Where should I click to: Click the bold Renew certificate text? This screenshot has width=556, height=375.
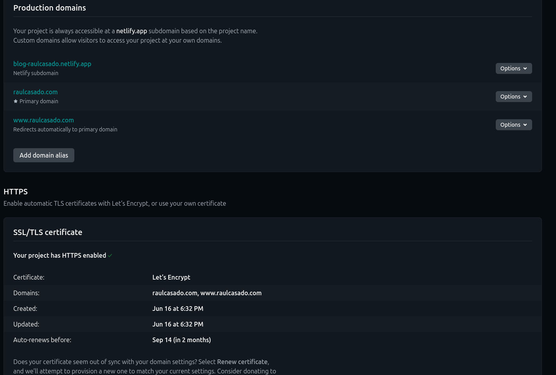coord(242,362)
